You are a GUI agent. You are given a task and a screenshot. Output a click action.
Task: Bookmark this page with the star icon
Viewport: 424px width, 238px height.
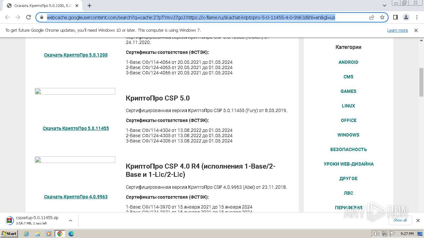coord(382,17)
